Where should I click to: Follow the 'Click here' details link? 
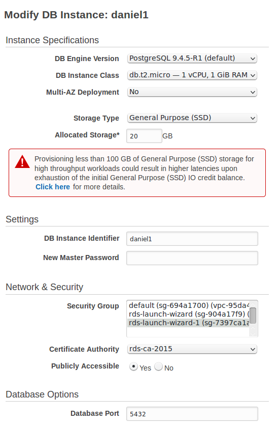(53, 187)
